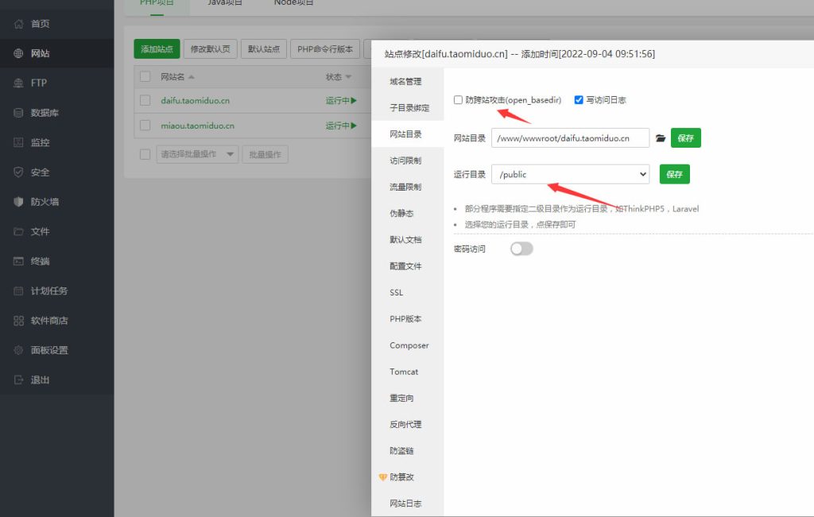The image size is (814, 517).
Task: Enable 防跨站攻击(open_basedir) checkbox
Action: click(x=458, y=99)
